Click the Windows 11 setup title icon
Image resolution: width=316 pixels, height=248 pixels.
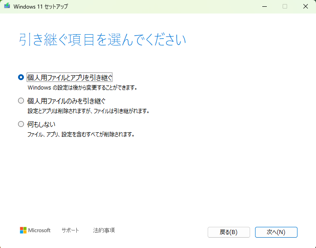pos(7,6)
